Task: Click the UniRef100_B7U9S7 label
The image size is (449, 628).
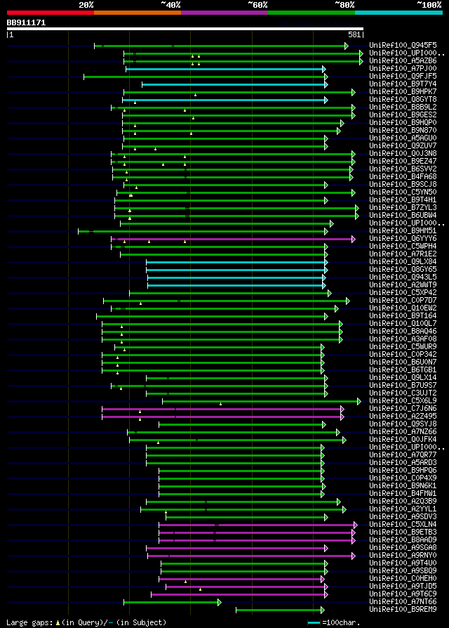Action: coord(403,385)
